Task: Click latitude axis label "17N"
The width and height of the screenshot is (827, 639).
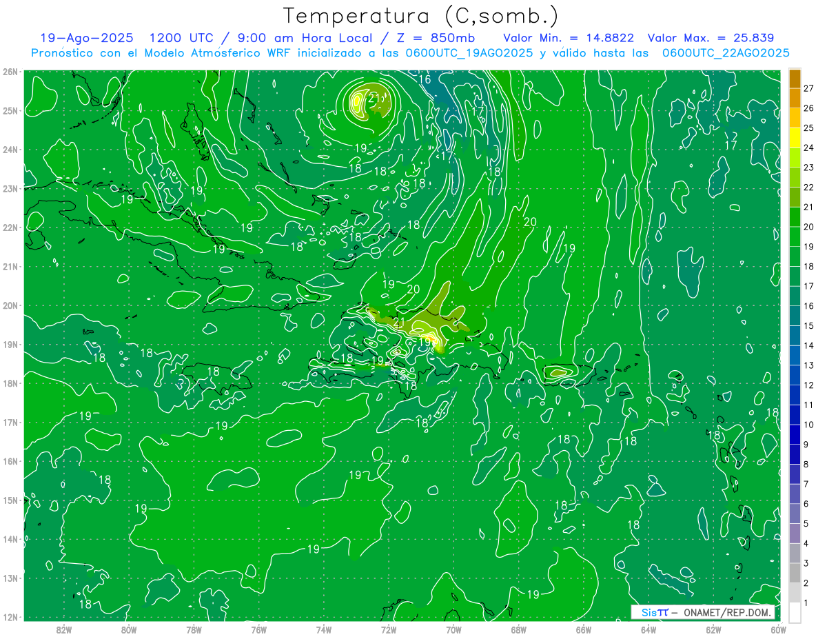Action: tap(10, 422)
